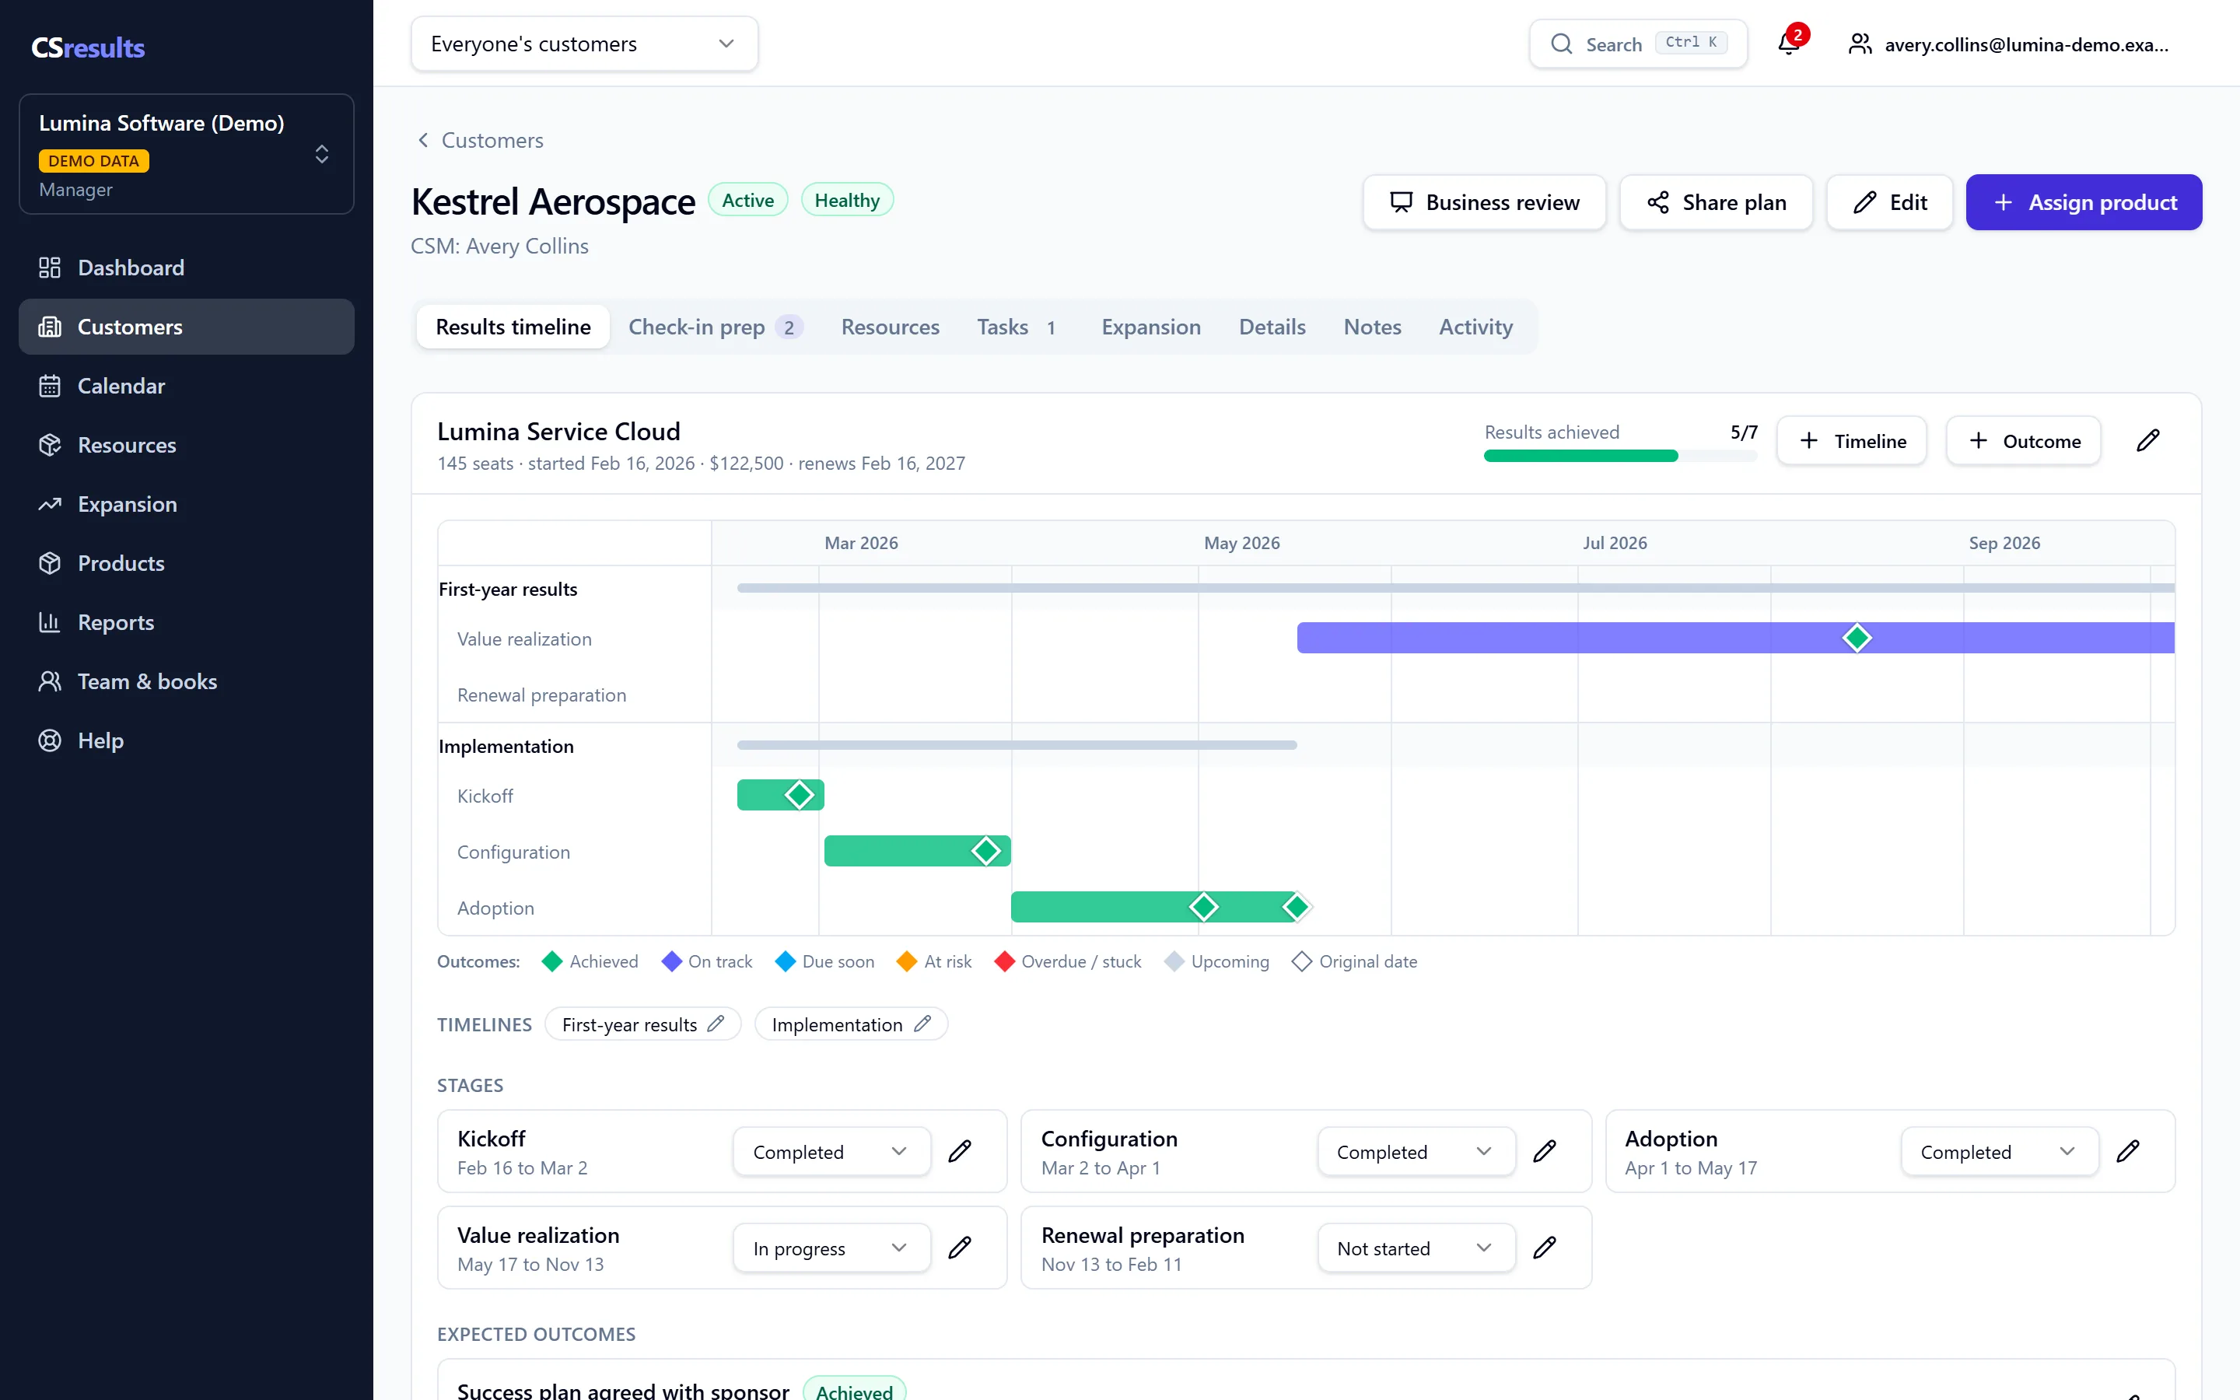Edit the Value realization stage pencil icon
The height and width of the screenshot is (1400, 2240).
click(960, 1248)
